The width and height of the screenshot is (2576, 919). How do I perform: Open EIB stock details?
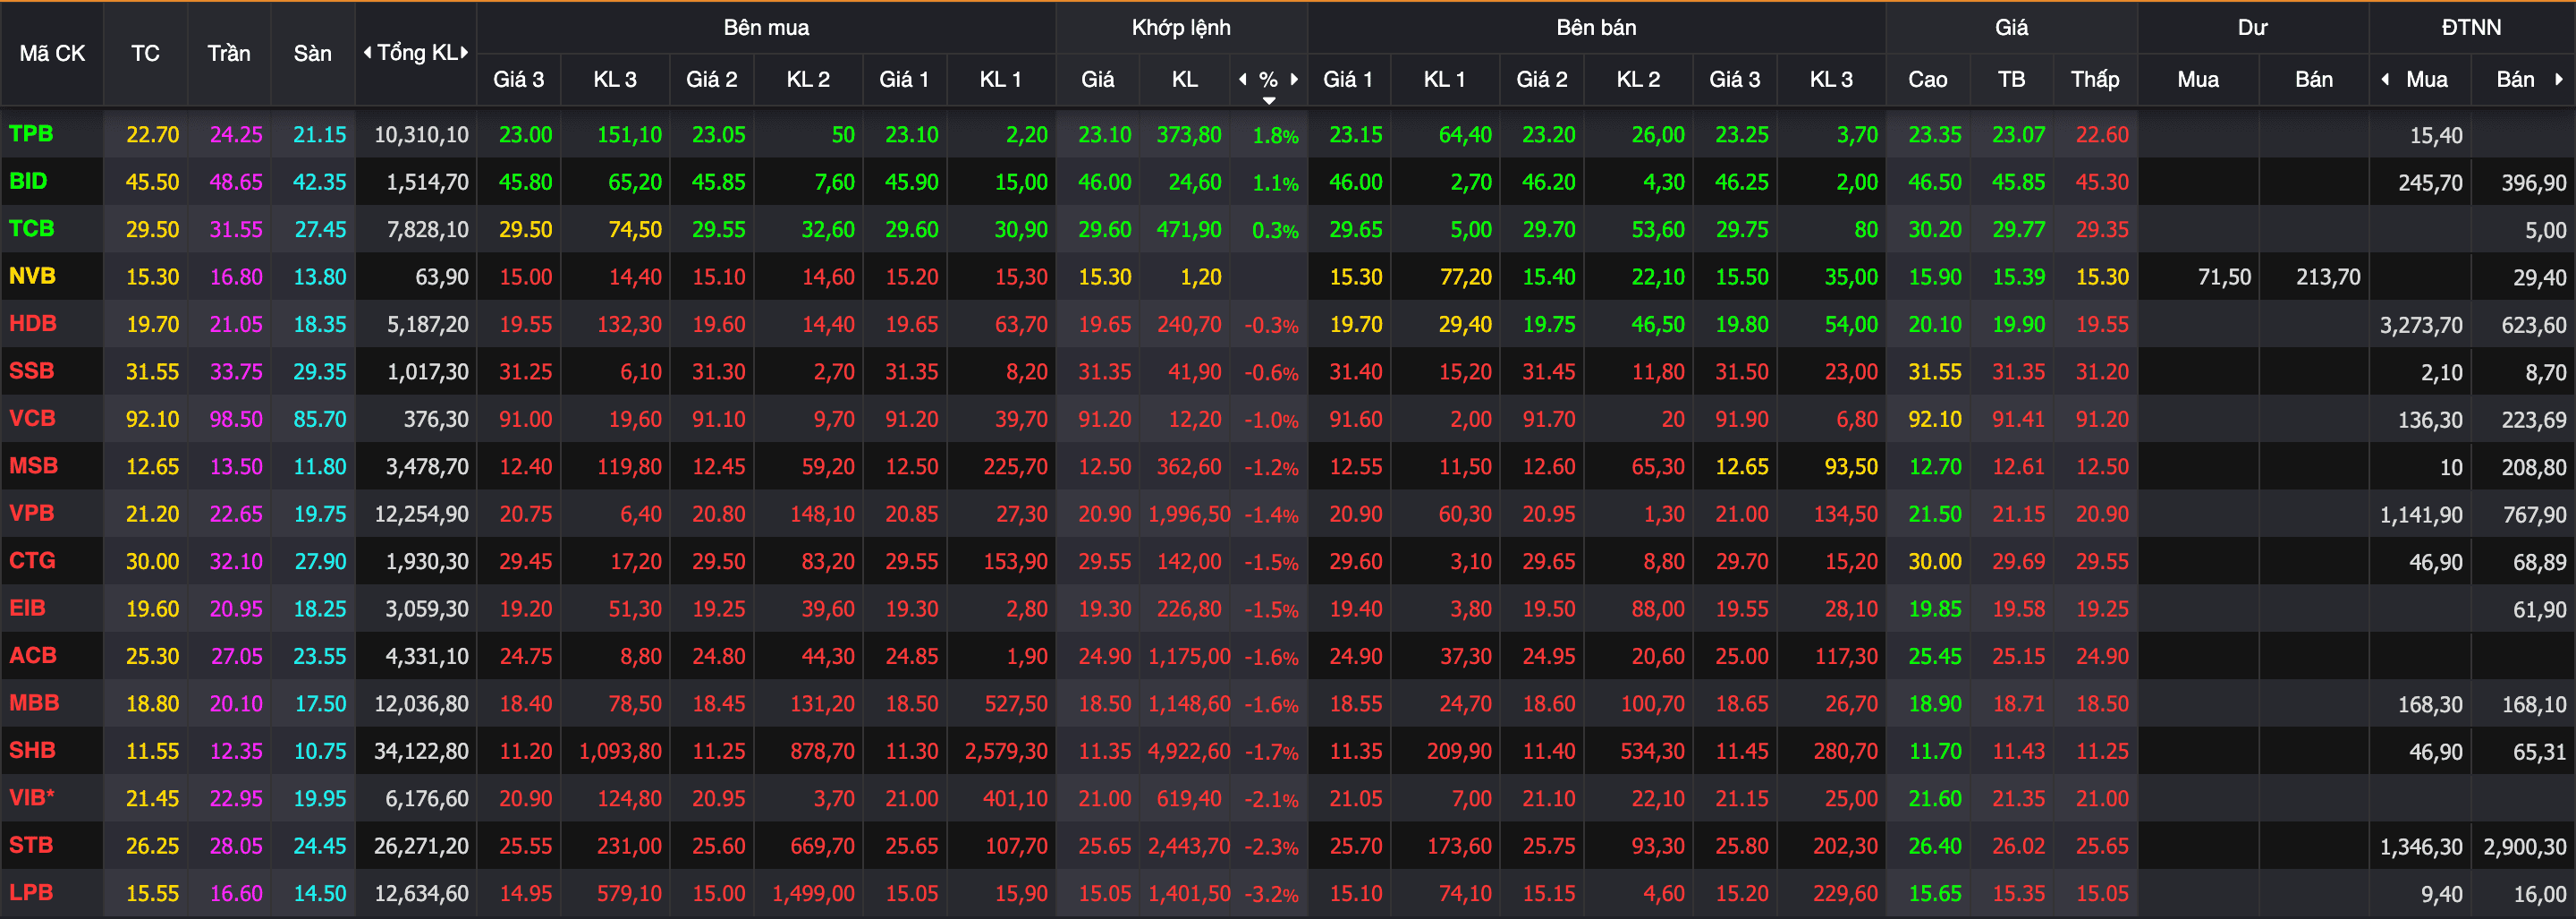tap(27, 608)
